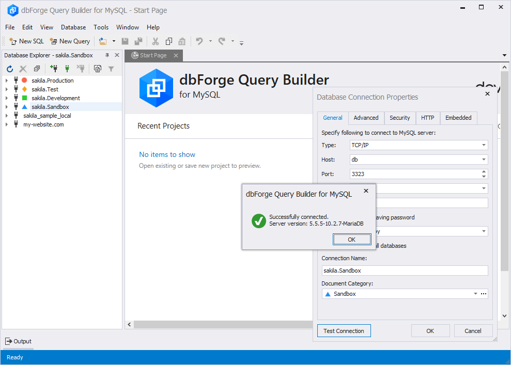The image size is (511, 365).
Task: Expand the sakila.Test connection node
Action: coord(7,89)
